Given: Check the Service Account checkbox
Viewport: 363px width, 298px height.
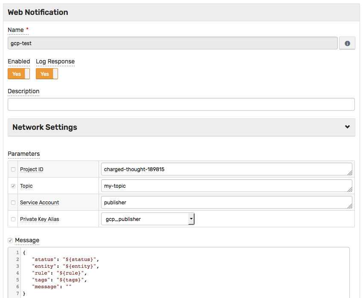Looking at the screenshot, I should pyautogui.click(x=13, y=203).
